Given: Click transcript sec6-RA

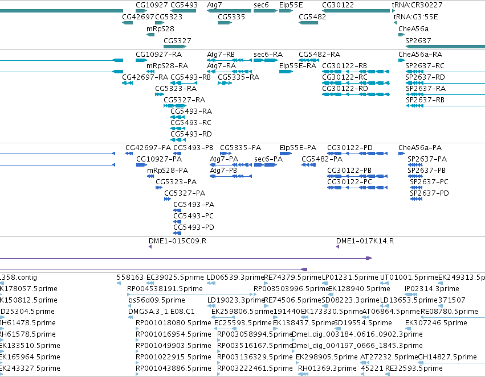Looking at the screenshot, I should 268,55.
